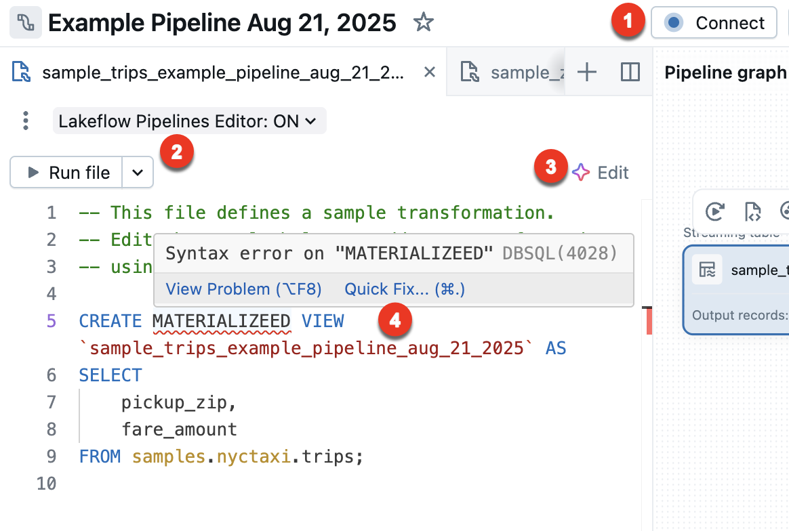
Task: Switch to the sample_z tab
Action: 525,71
